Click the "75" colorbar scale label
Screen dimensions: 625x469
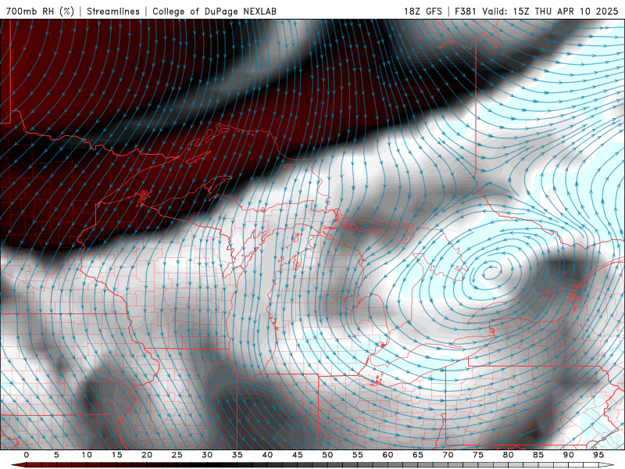click(478, 455)
